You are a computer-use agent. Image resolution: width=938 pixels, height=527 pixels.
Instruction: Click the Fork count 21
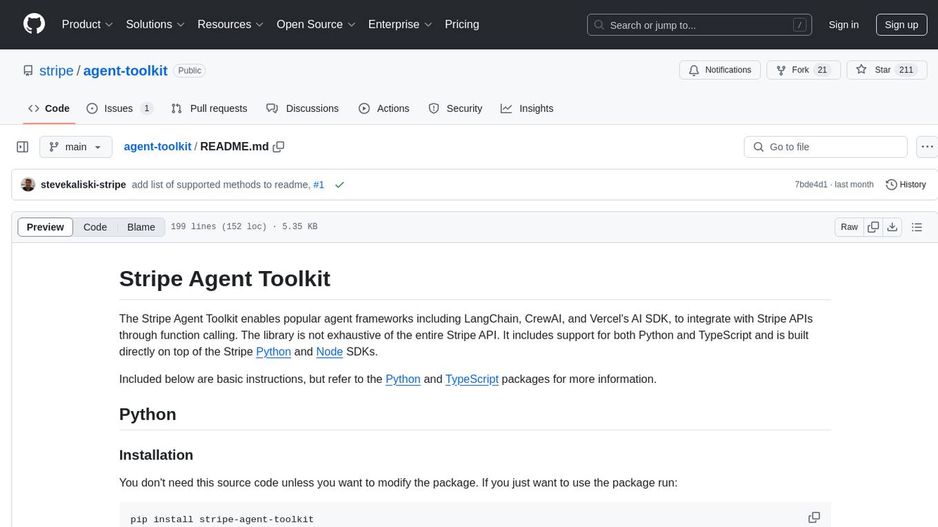pyautogui.click(x=821, y=70)
